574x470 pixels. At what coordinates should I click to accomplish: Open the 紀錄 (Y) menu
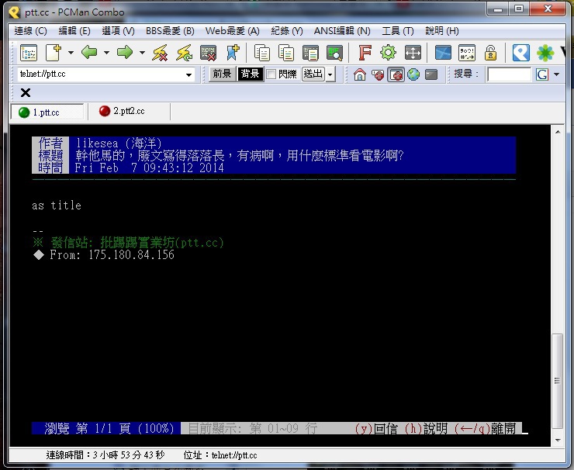point(287,31)
